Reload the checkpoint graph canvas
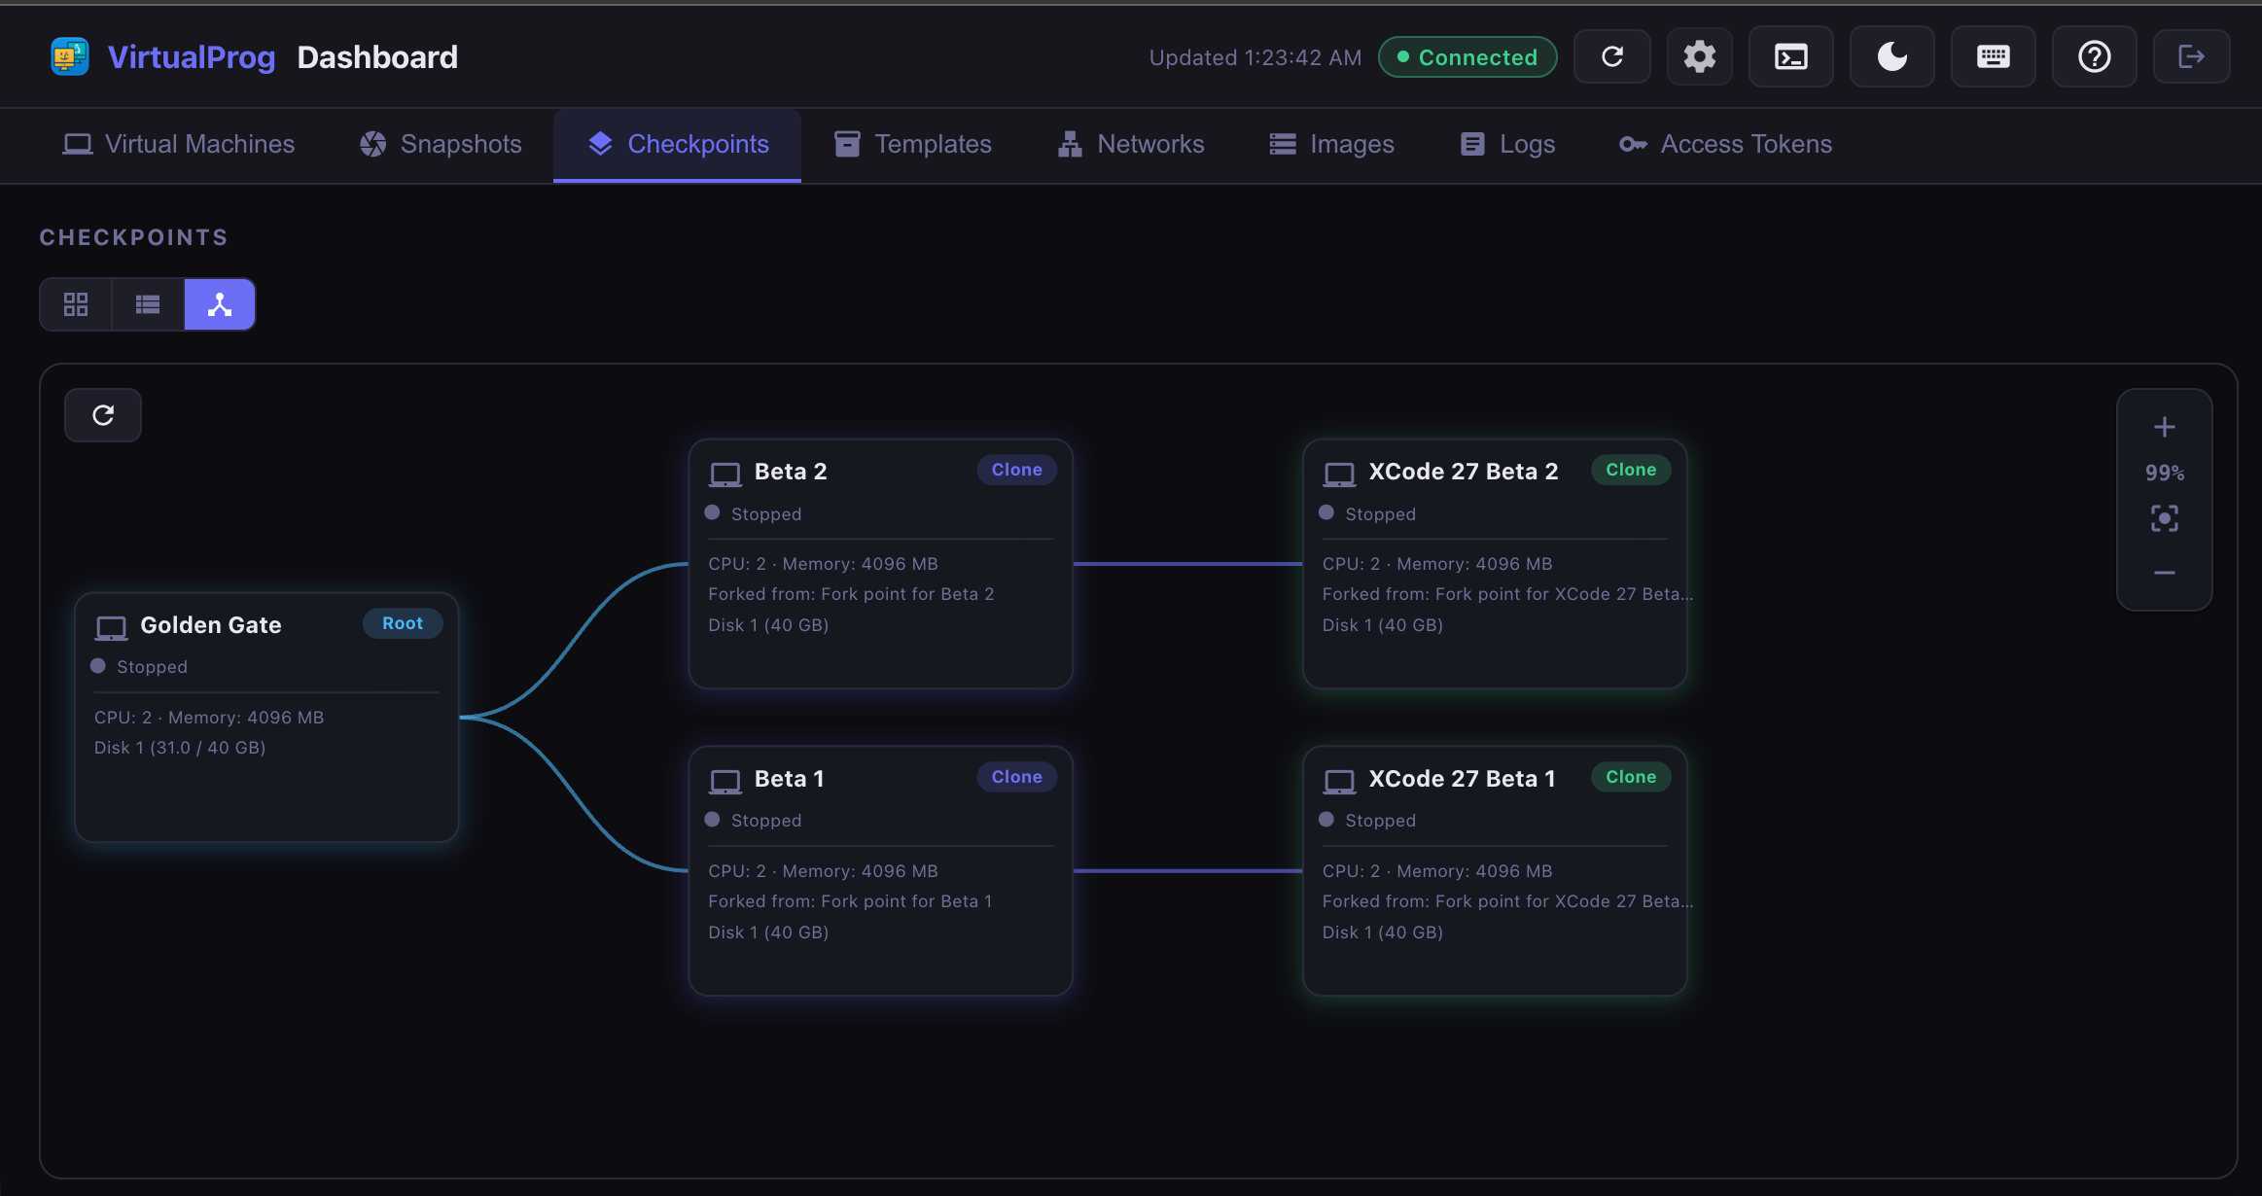The height and width of the screenshot is (1196, 2262). click(x=103, y=415)
